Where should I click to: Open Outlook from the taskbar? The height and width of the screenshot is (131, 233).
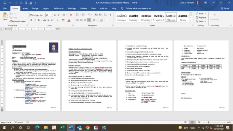[79, 128]
